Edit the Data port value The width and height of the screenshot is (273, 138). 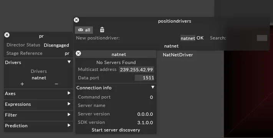click(144, 78)
